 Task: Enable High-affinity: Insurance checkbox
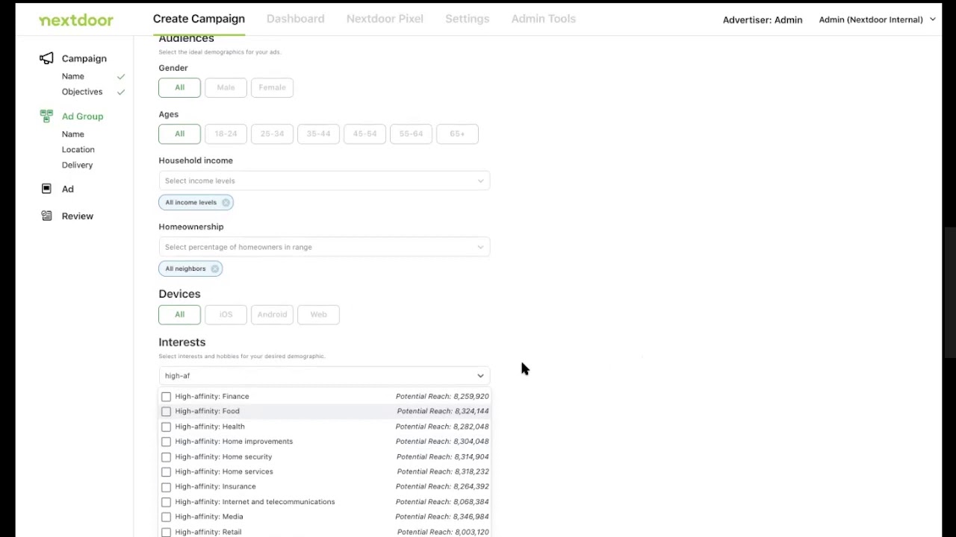(166, 486)
